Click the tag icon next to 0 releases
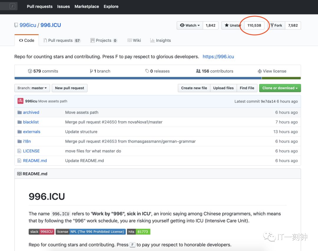This screenshot has height=251, width=318. pos(147,71)
